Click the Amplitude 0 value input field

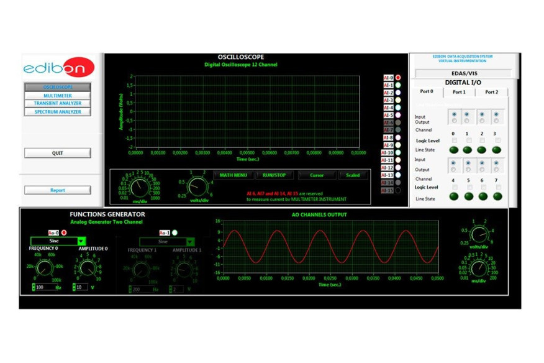click(81, 288)
